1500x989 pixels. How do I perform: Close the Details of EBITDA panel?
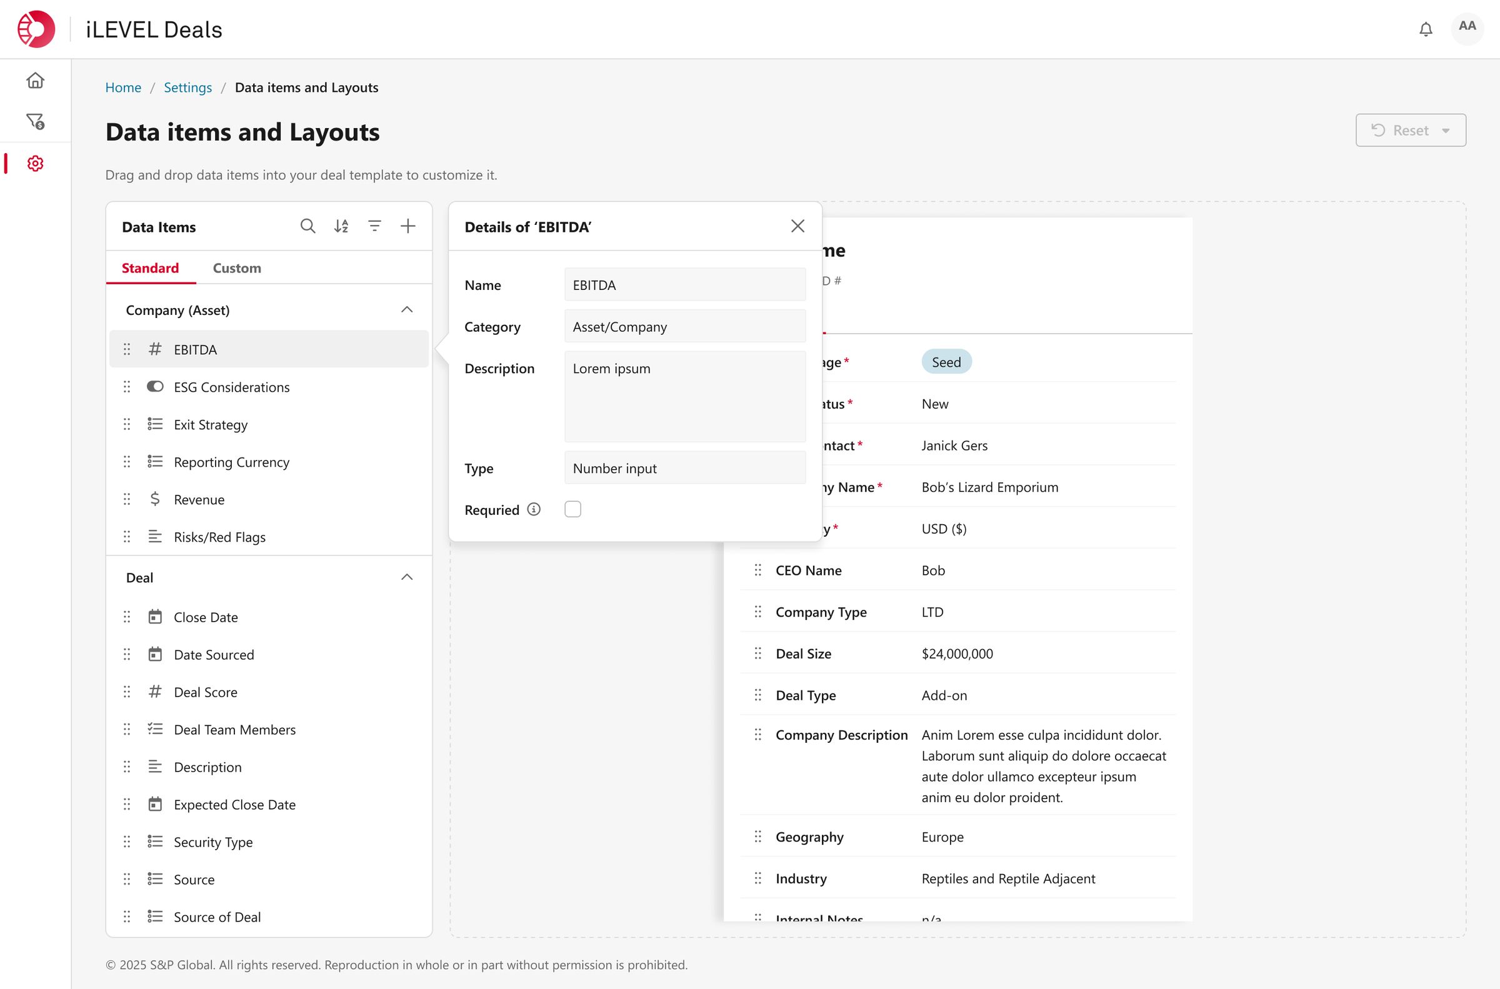pos(798,226)
